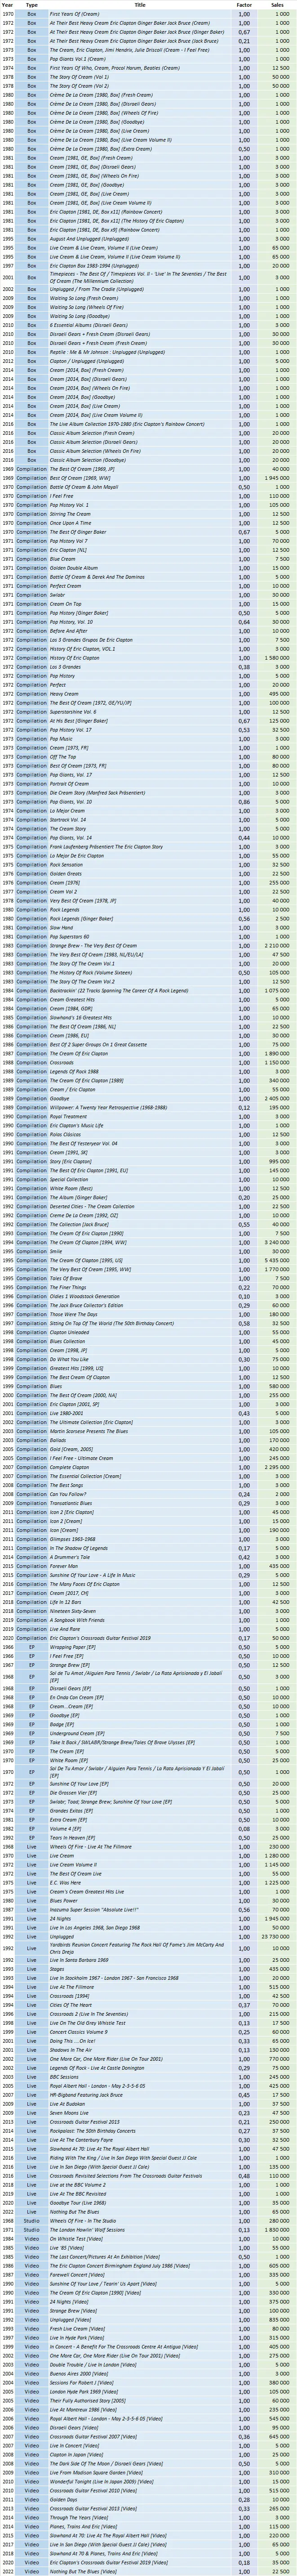Select 'Stirring The Cream' compilation title
Screen dimensions: 297x2576
(70, 514)
